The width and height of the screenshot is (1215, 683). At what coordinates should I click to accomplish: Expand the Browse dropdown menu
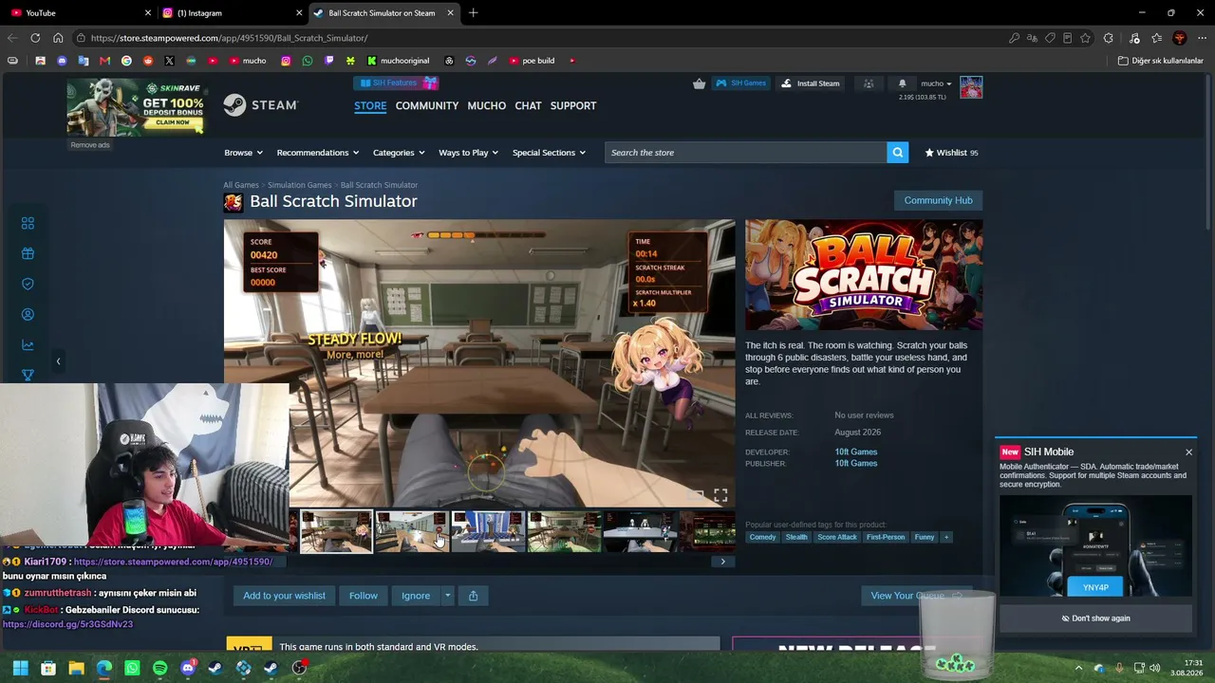[x=244, y=153]
